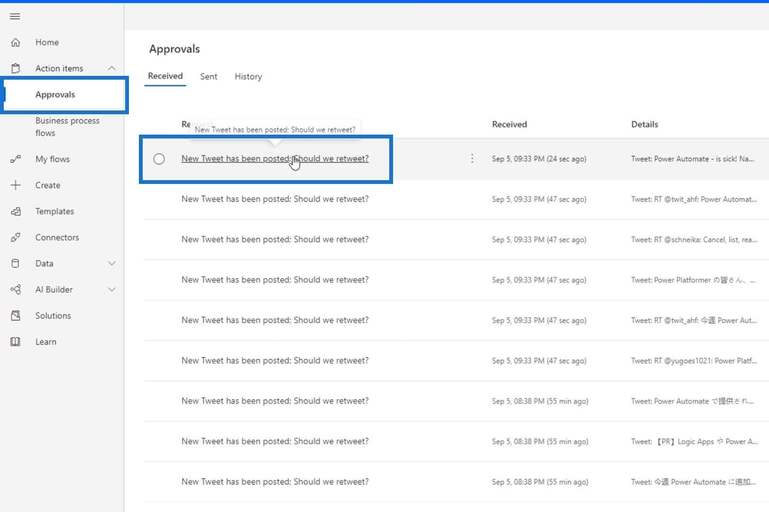The image size is (769, 512).
Task: Expand the AI Builder section chevron
Action: click(x=112, y=290)
